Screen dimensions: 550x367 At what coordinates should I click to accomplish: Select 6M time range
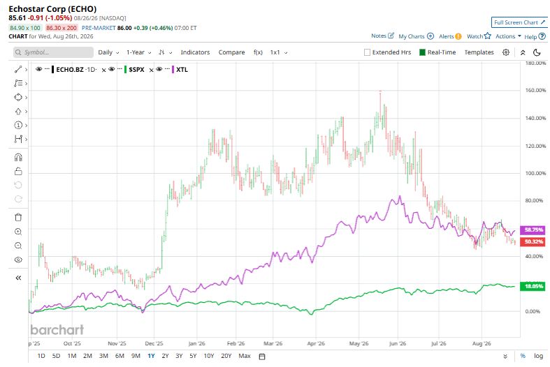click(x=120, y=356)
